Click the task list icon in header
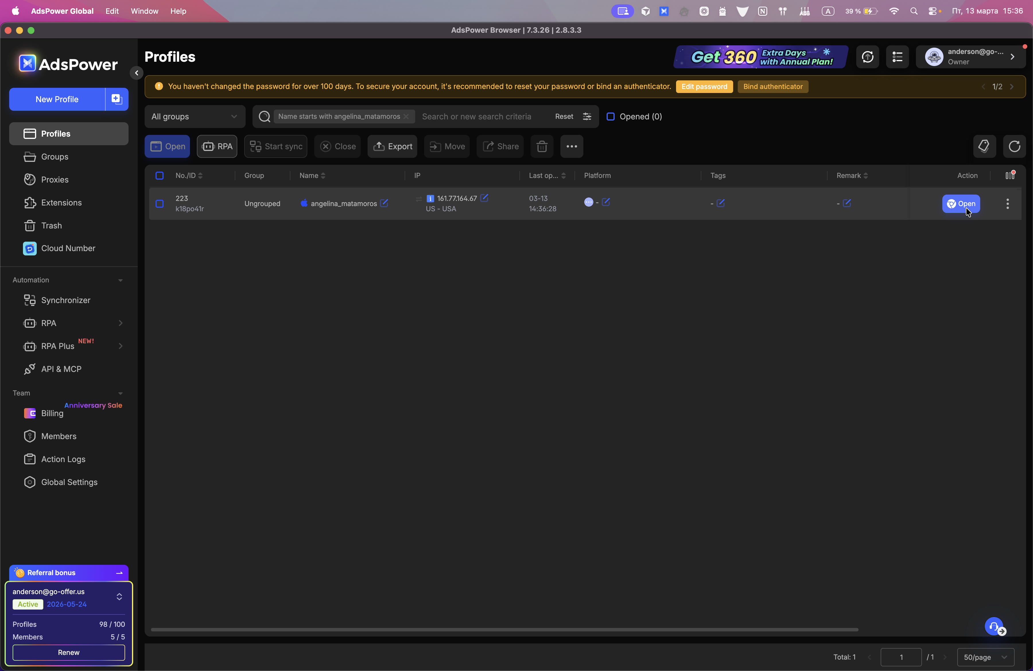The height and width of the screenshot is (671, 1033). [x=897, y=57]
